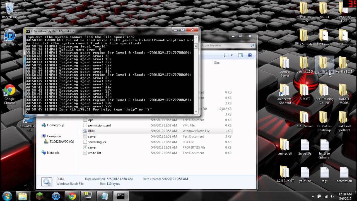Screen dimensions: 357x201
Task: Select the white-list text document
Action: point(157,153)
